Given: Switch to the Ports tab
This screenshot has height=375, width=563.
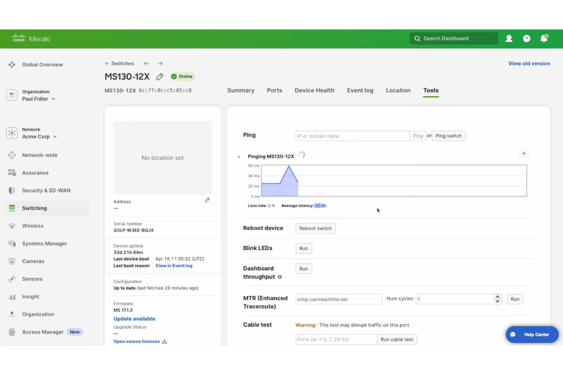Looking at the screenshot, I should point(274,90).
